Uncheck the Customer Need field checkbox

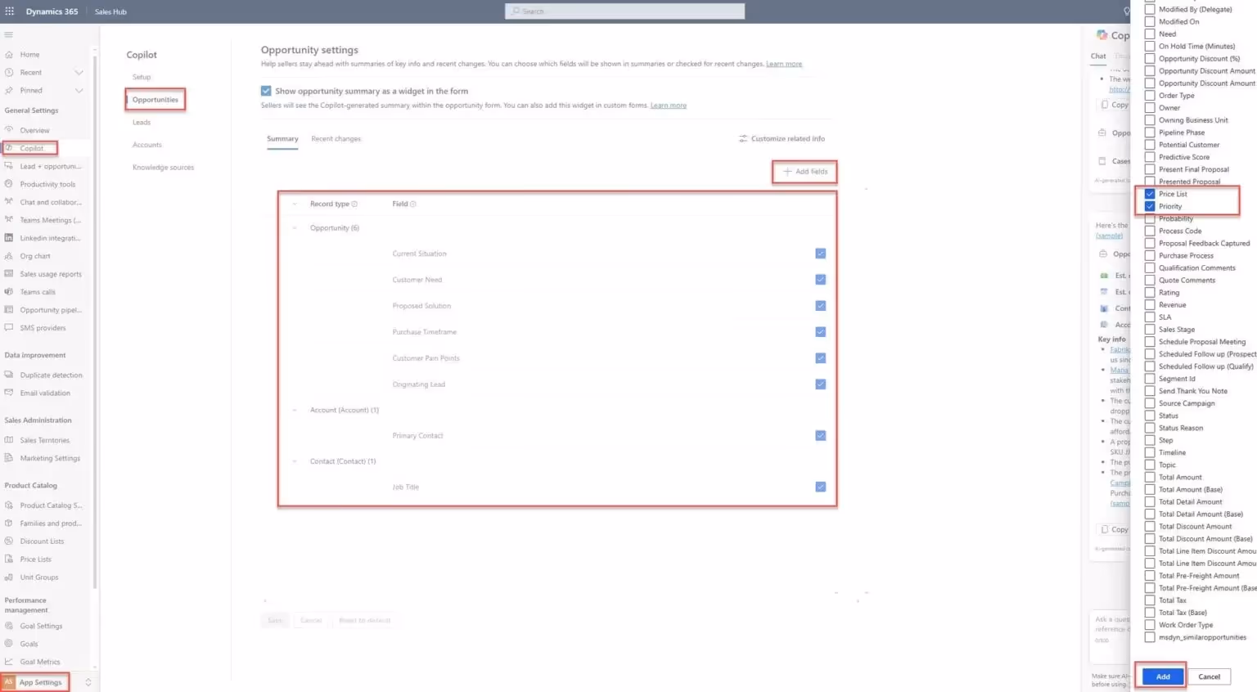[820, 280]
